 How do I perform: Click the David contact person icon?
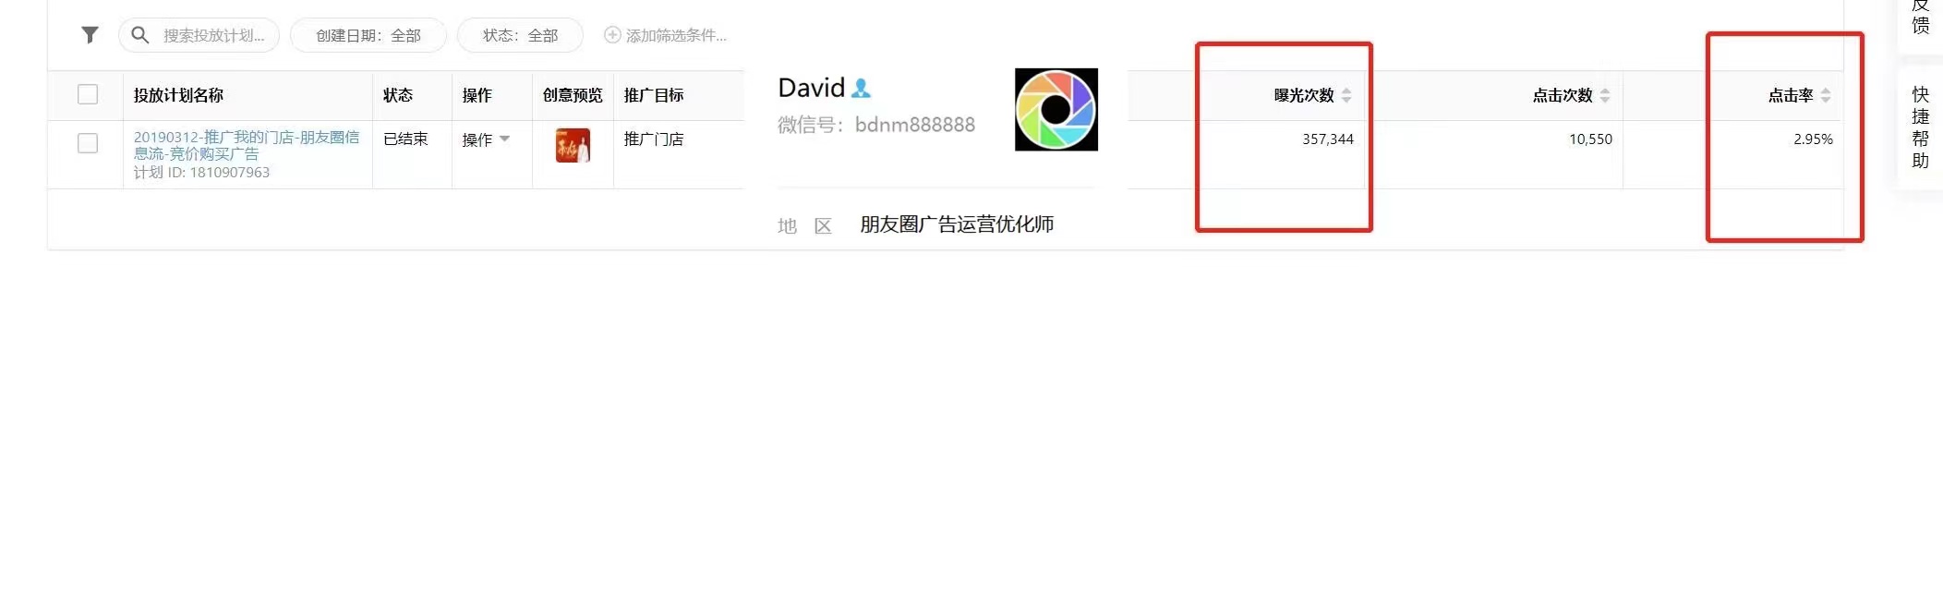[x=861, y=88]
